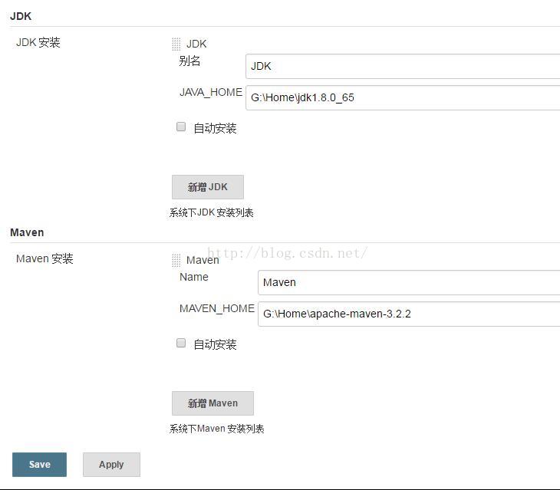This screenshot has height=490, width=560.
Task: Enable 自动安装 checkbox under Maven
Action: [x=181, y=343]
